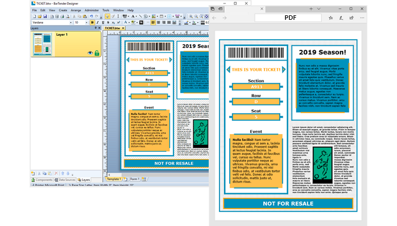Image resolution: width=397 pixels, height=226 pixels.
Task: Toggle right text alignment
Action: [x=164, y=23]
